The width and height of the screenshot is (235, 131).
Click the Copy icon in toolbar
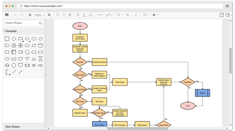(58, 15)
